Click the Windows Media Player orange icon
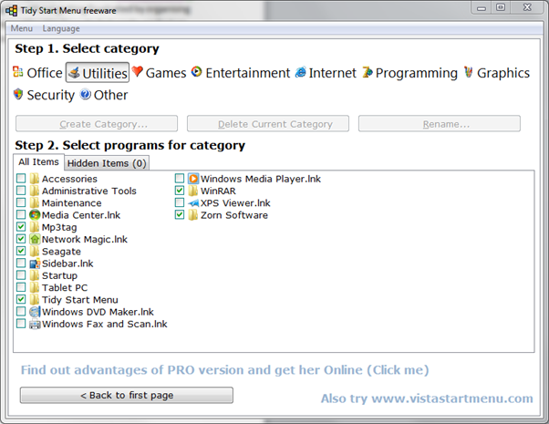Screen dimensions: 549x424 click(193, 179)
